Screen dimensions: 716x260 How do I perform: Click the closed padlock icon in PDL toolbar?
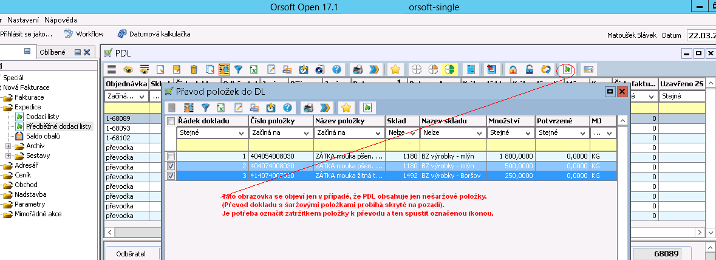pos(513,69)
